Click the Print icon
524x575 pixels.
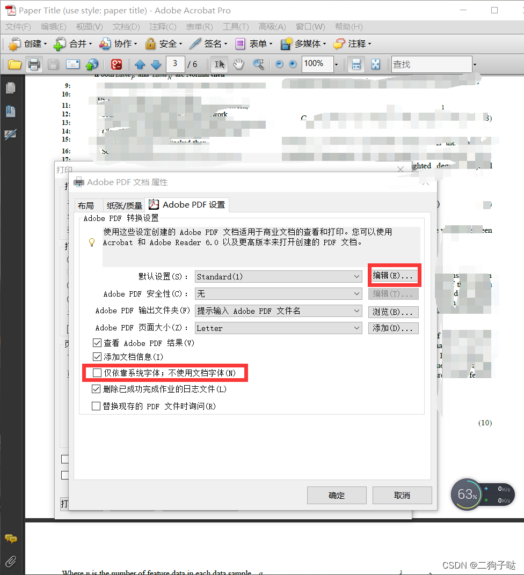pos(33,64)
